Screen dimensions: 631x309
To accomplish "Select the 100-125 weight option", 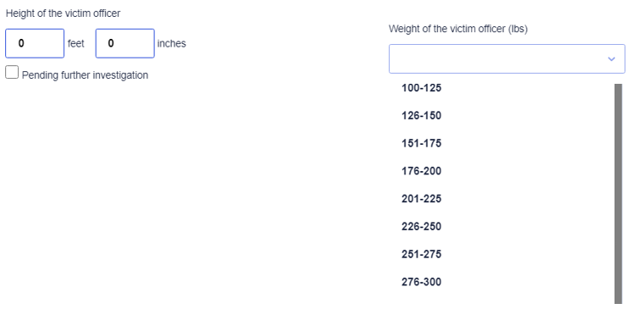I will click(x=501, y=88).
